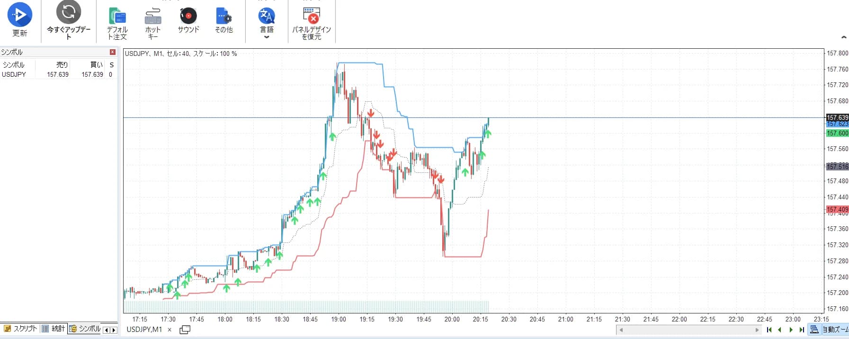The height and width of the screenshot is (339, 849).
Task: Click the chart windows arrangement icon
Action: pos(185,330)
